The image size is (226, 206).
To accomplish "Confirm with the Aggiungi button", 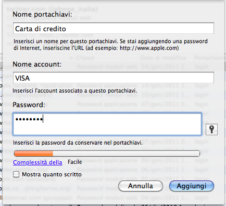I will click(x=192, y=186).
